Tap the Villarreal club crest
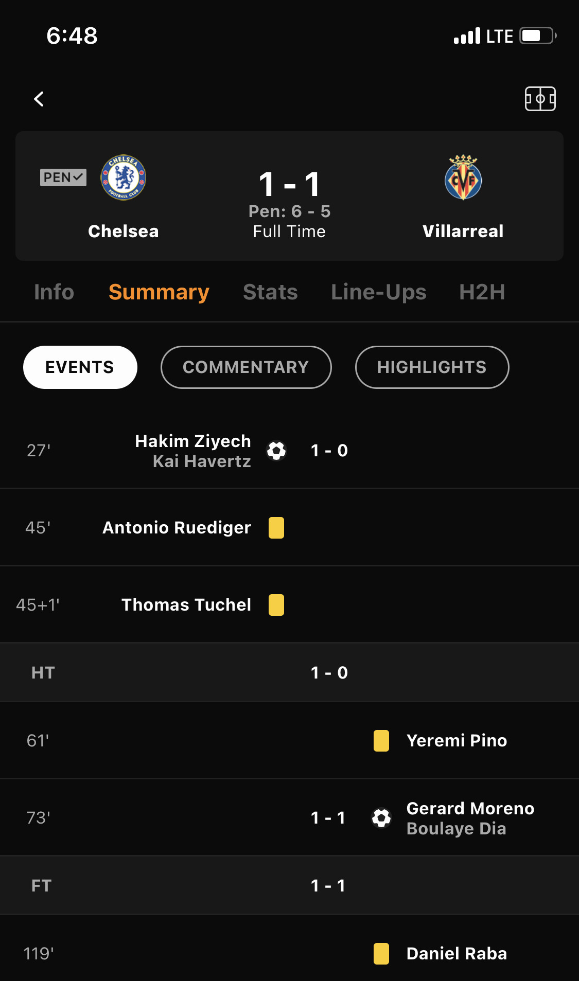579x981 pixels. (x=463, y=177)
